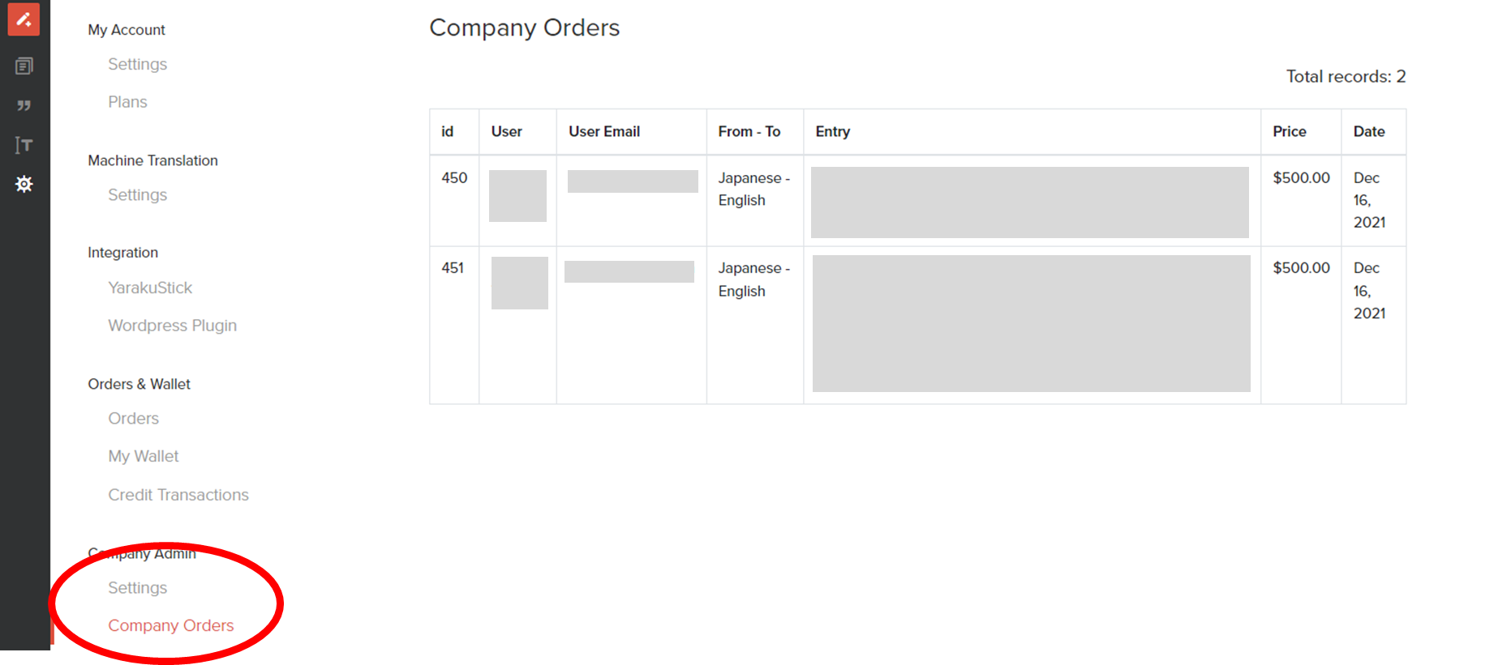Go to the Plans page
Viewport: 1494px width, 665px height.
(127, 102)
